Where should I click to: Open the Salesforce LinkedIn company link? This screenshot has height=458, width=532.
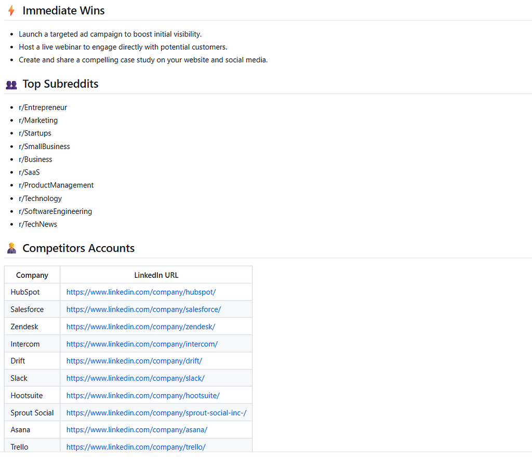click(x=143, y=309)
